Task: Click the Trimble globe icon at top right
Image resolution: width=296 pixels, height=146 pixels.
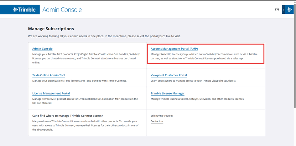Action: tap(290, 10)
